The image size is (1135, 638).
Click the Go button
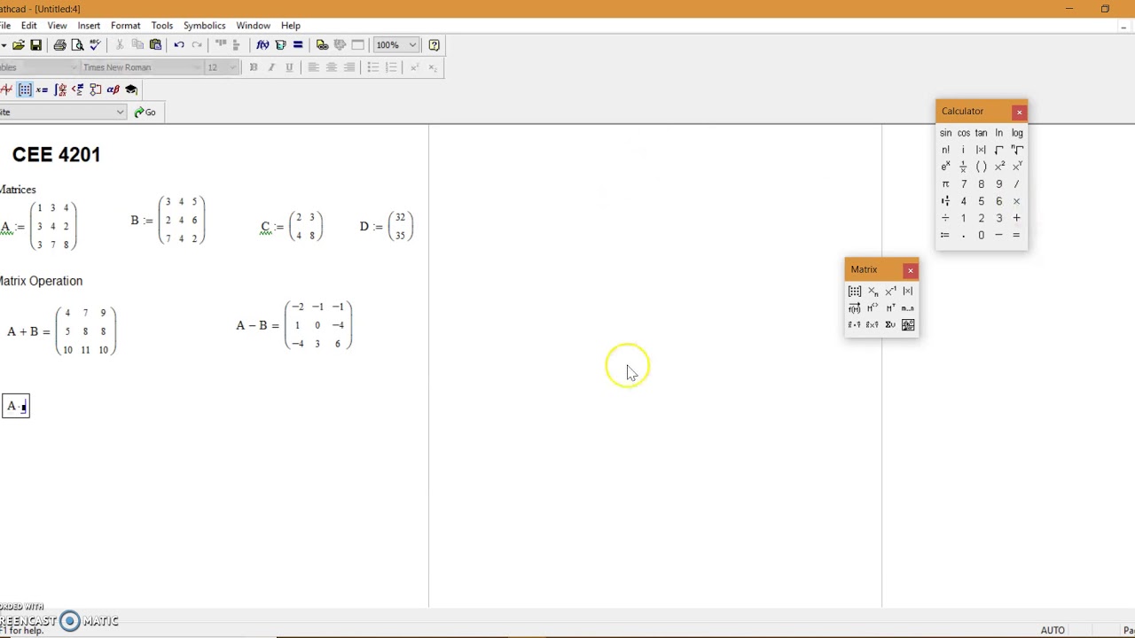145,113
